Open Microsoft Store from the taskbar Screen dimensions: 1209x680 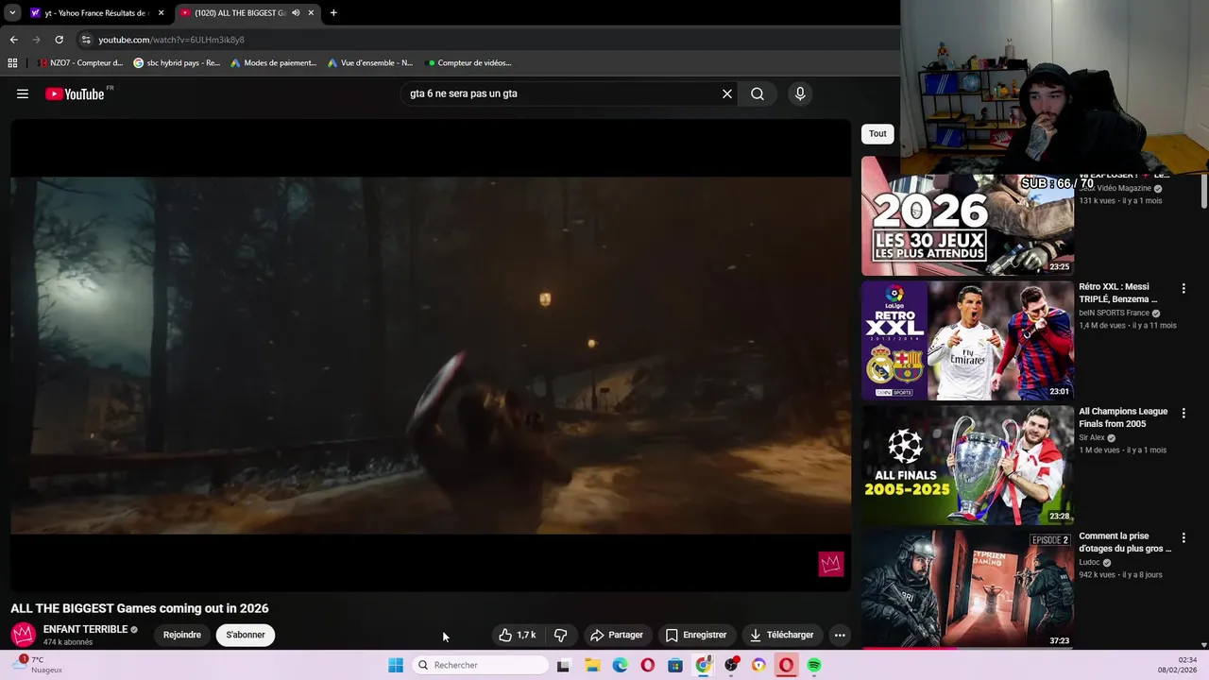tap(675, 665)
